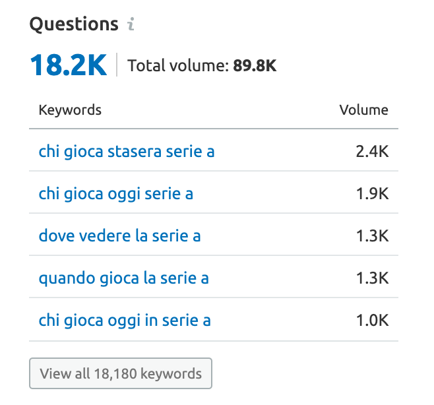The height and width of the screenshot is (405, 434).
Task: Select the 1.9K volume value
Action: coord(372,194)
